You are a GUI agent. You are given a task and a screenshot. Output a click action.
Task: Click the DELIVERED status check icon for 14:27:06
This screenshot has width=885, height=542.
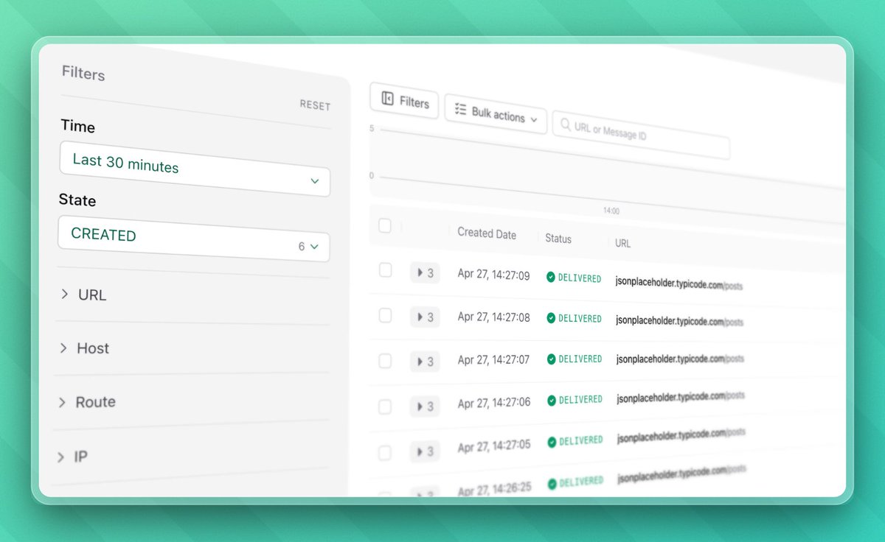pyautogui.click(x=551, y=400)
